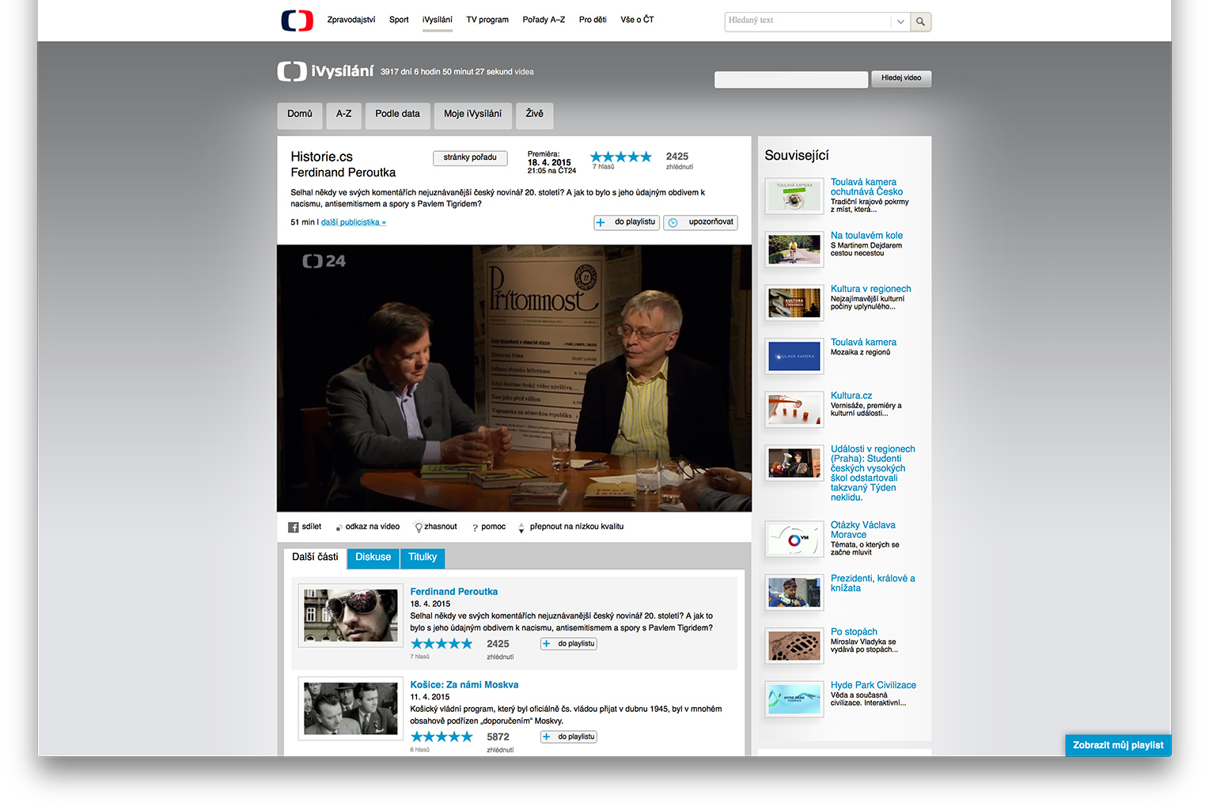This screenshot has width=1209, height=810.
Task: Switch to low quality playback
Action: pyautogui.click(x=576, y=527)
